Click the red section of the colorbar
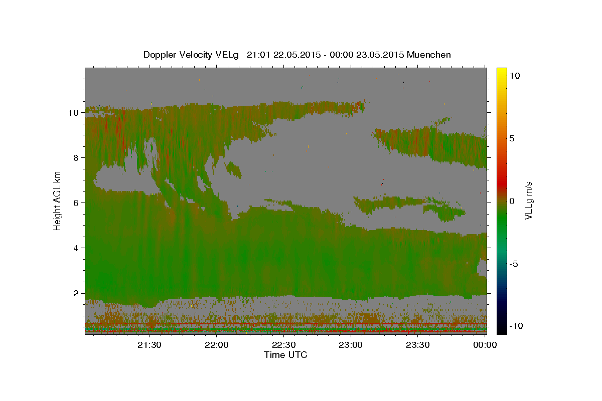 [502, 183]
